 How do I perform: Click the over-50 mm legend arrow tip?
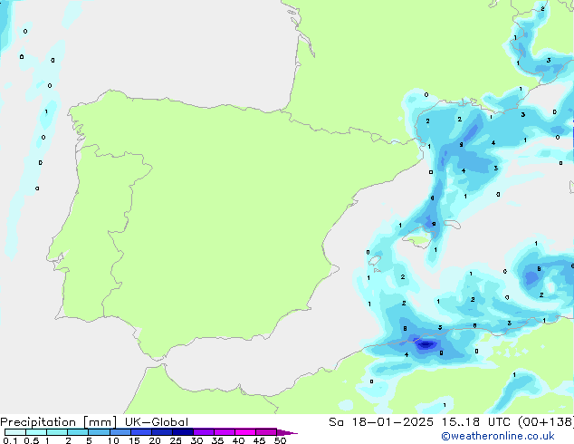(x=287, y=432)
